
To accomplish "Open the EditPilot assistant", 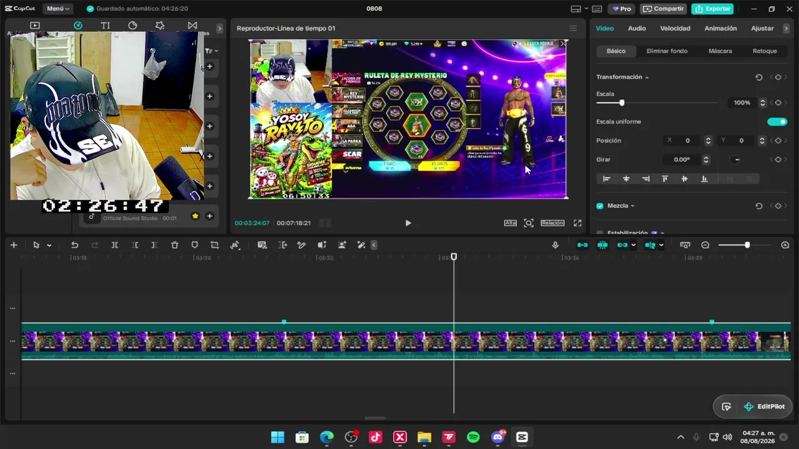I will 763,407.
